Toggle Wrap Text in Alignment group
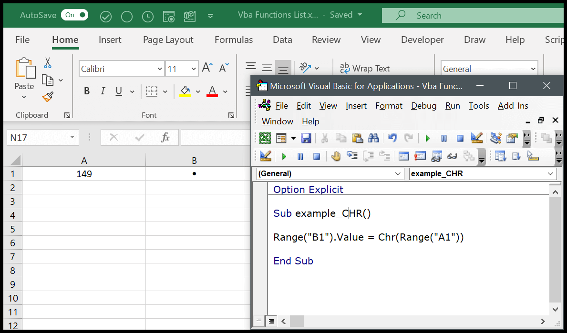 pyautogui.click(x=371, y=68)
